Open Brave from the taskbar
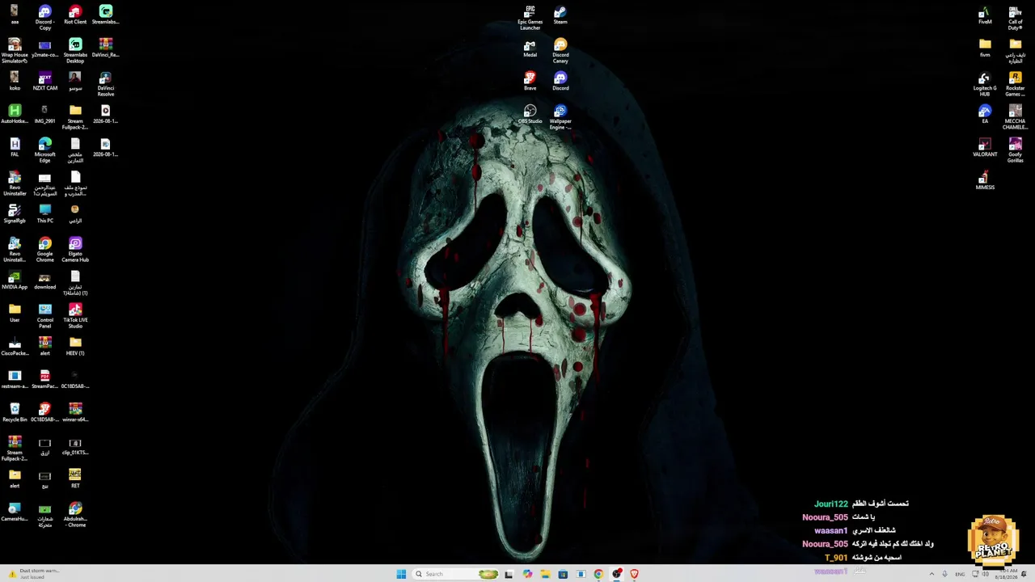 (634, 574)
